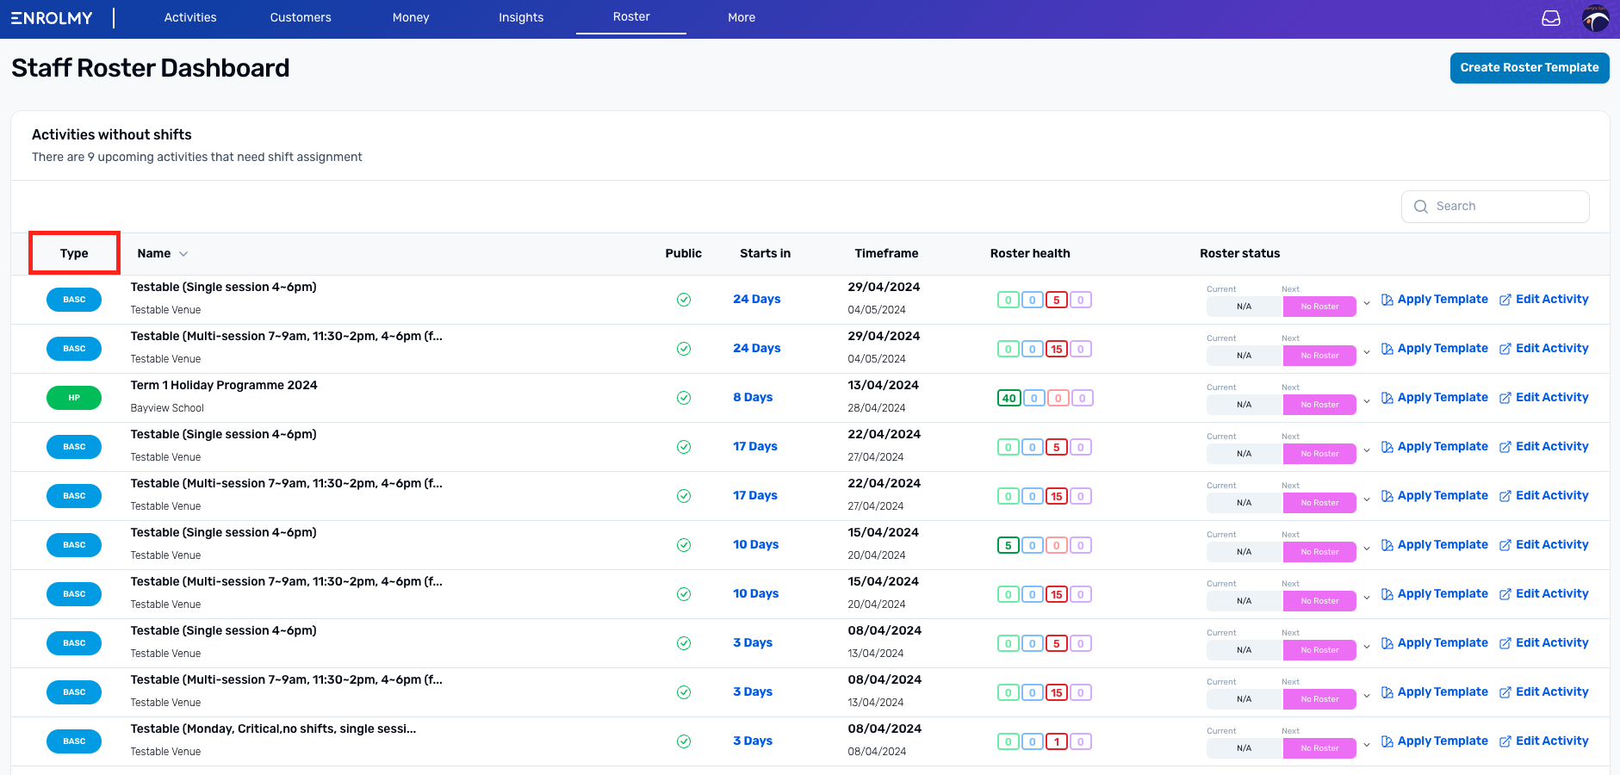Open the More menu
Image resolution: width=1620 pixels, height=775 pixels.
(x=742, y=17)
